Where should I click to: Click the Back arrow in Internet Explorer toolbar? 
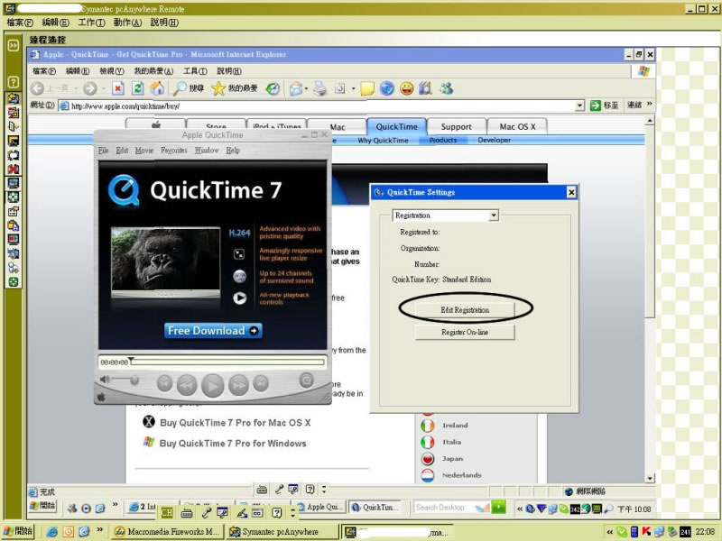(38, 88)
